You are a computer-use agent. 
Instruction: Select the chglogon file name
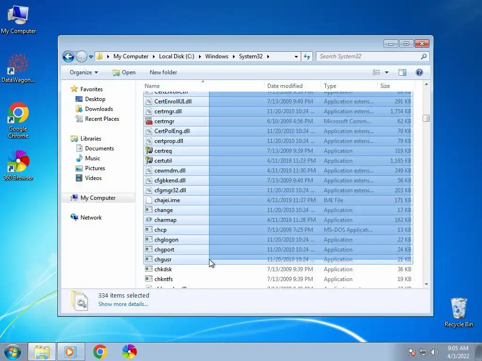click(166, 240)
